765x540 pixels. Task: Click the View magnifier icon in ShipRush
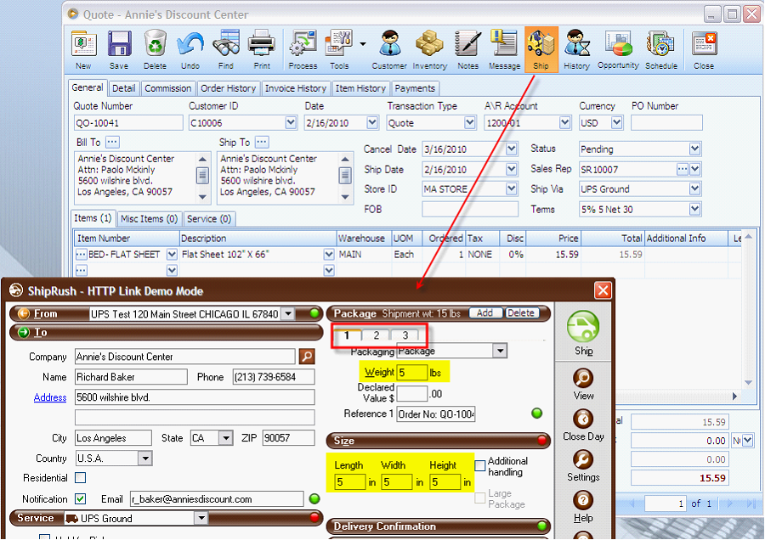pos(583,377)
